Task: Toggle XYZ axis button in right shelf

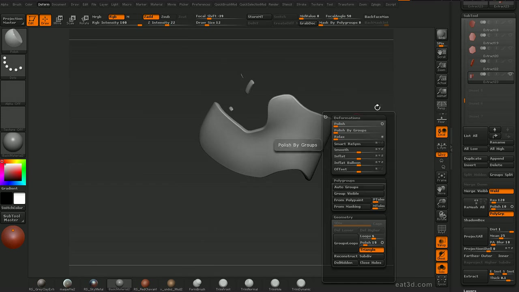Action: pyautogui.click(x=442, y=155)
